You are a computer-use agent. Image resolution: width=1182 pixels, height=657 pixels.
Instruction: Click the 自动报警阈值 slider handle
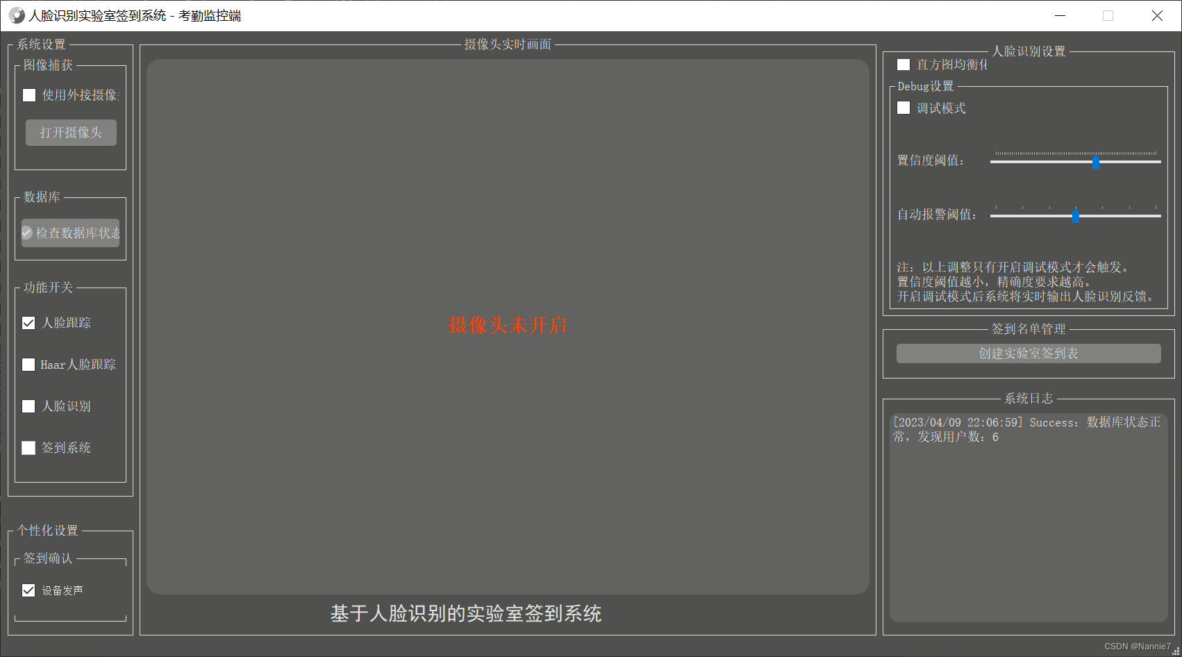[x=1076, y=216]
